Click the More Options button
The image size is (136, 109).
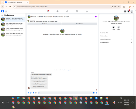(x=80, y=24)
